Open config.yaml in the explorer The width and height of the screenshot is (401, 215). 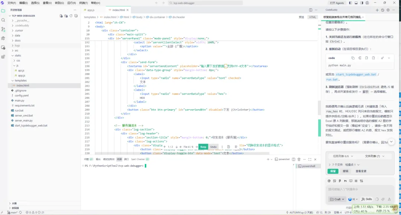tap(22, 95)
